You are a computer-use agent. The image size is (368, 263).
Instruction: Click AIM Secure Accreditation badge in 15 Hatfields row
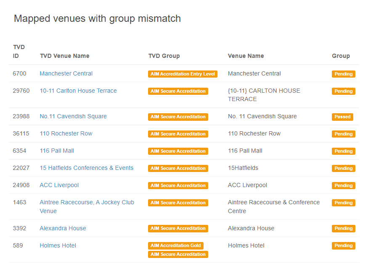click(x=178, y=169)
